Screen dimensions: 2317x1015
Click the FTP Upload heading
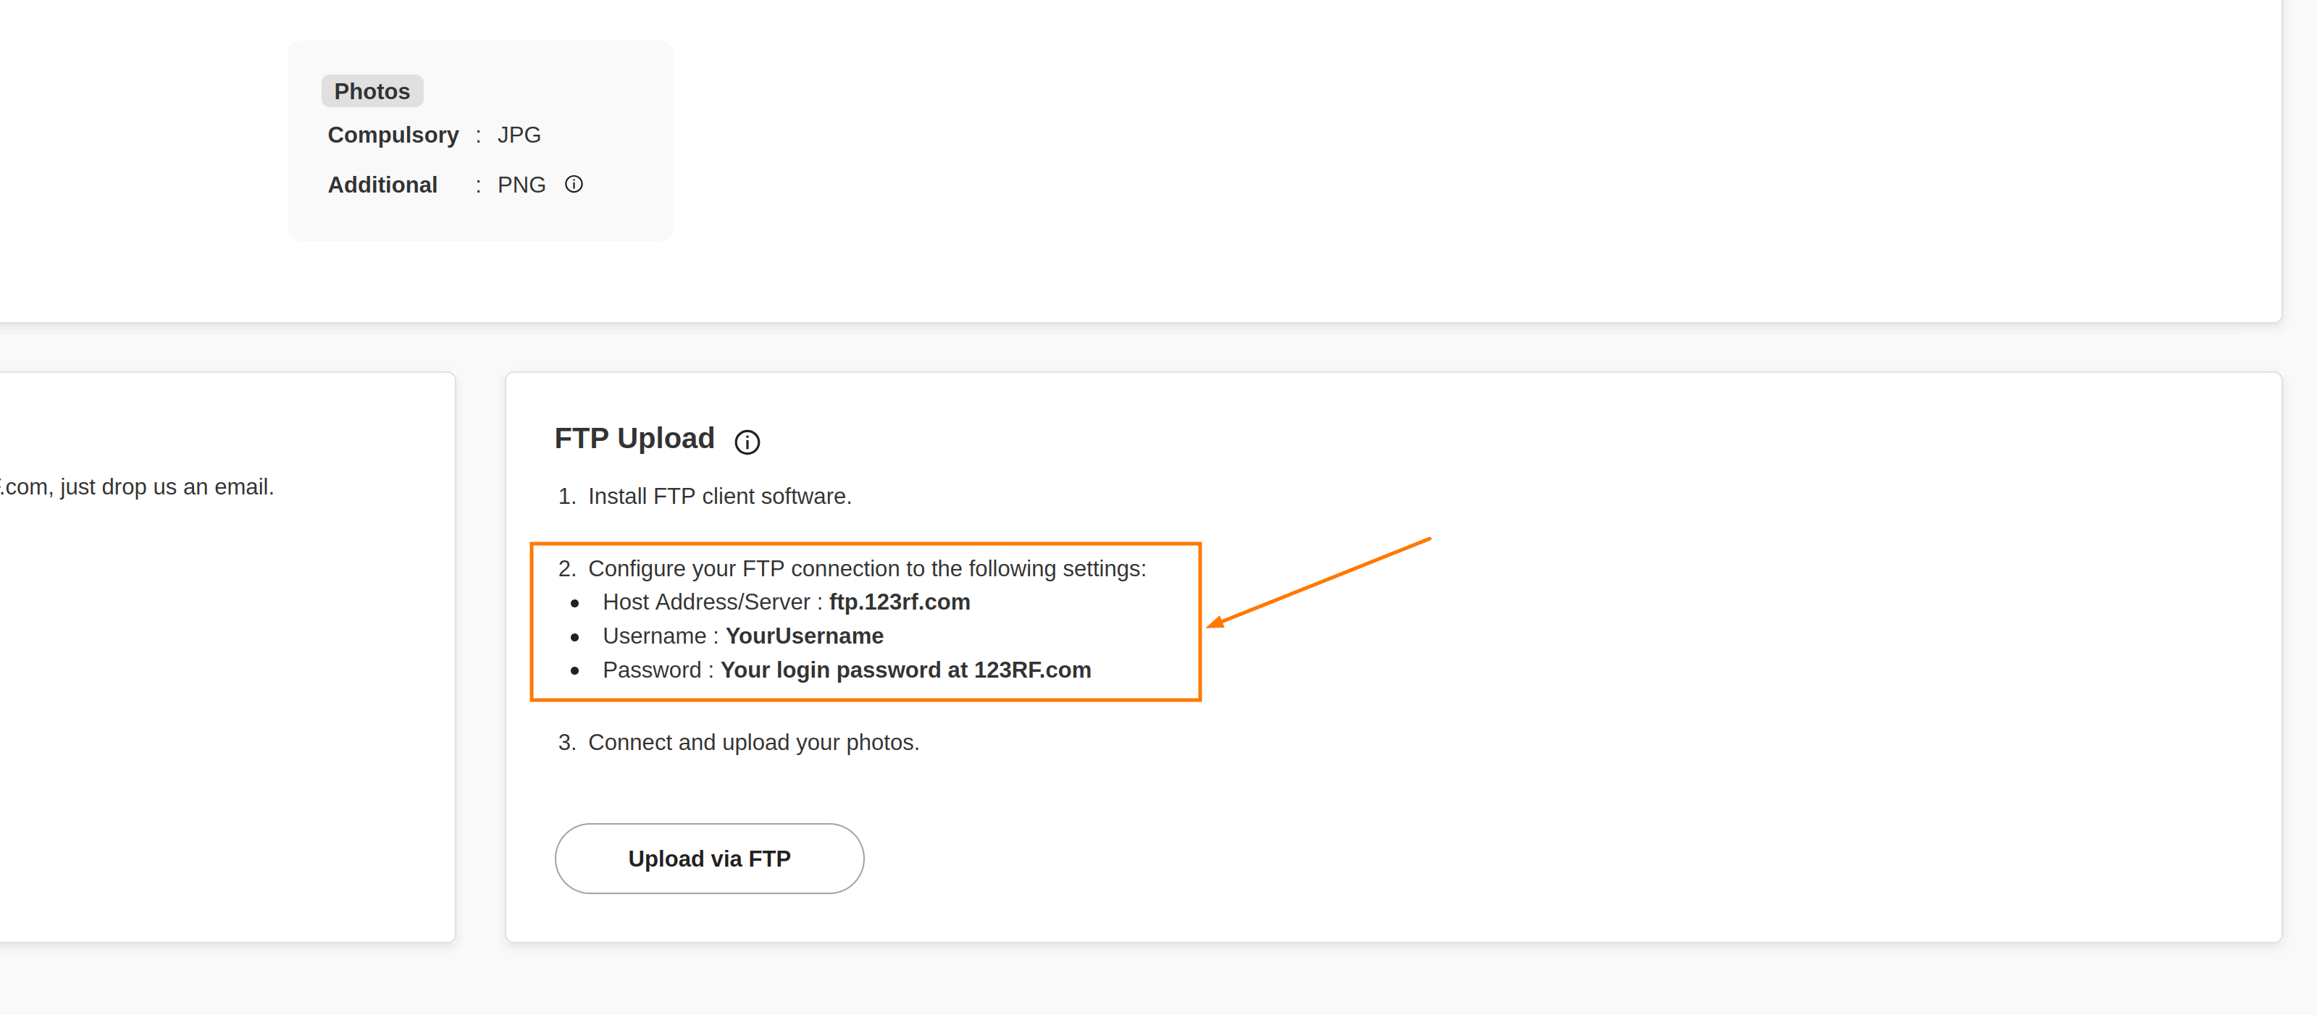[x=634, y=439]
